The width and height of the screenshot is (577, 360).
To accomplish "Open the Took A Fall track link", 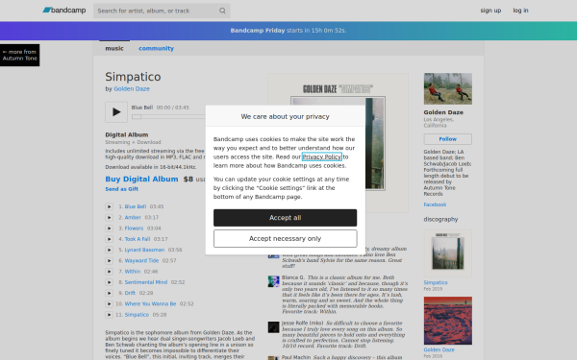I will tap(138, 239).
